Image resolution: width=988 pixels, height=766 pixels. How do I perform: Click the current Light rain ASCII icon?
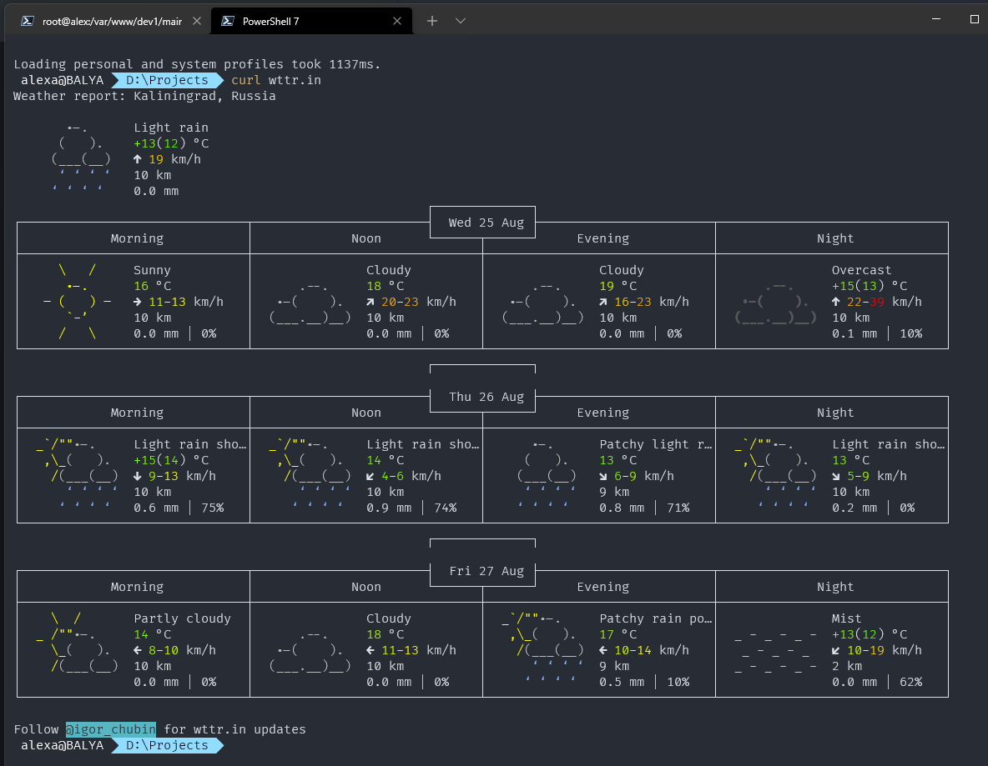pos(81,159)
